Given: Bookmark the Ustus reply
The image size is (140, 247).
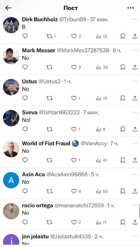Looking at the screenshot, I should click(x=123, y=98).
